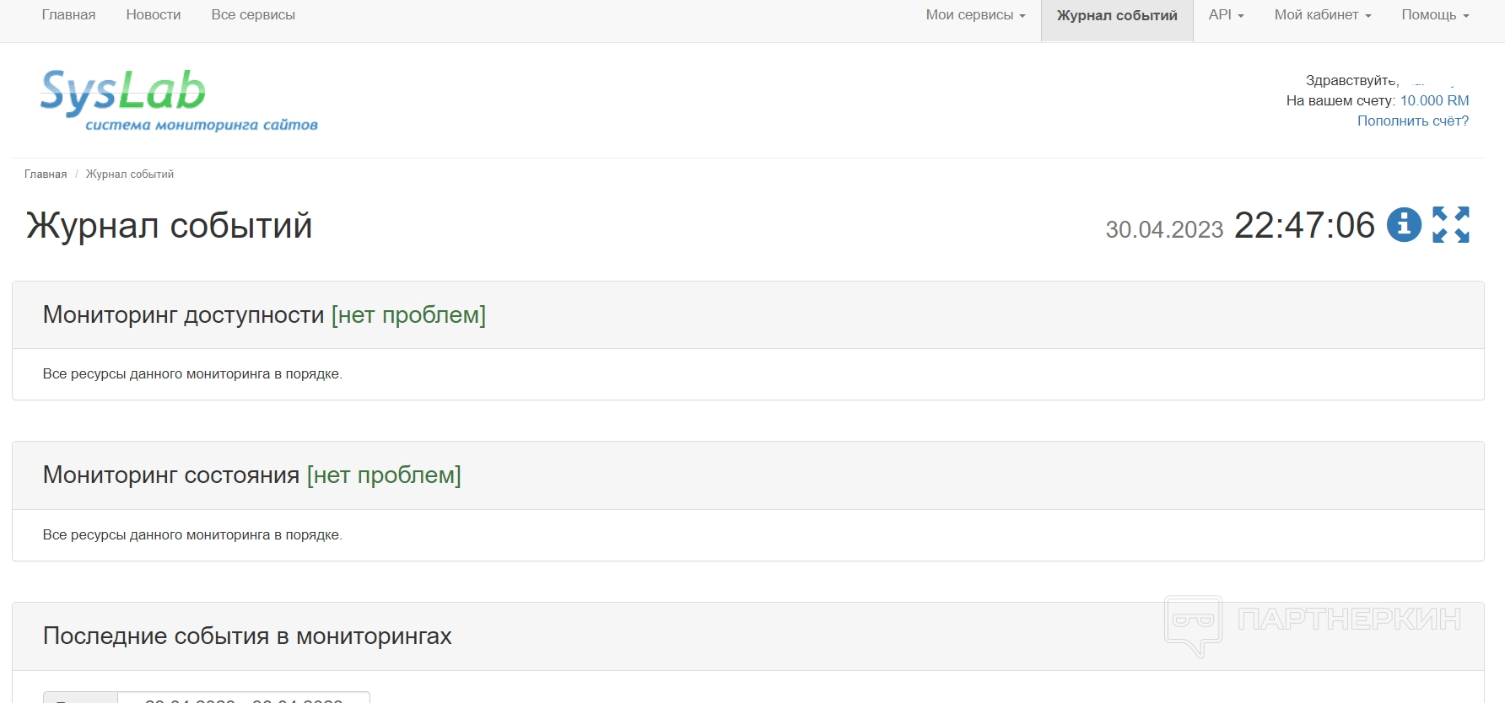Go to Главная in top navigation
Viewport: 1505px width, 703px height.
68,15
